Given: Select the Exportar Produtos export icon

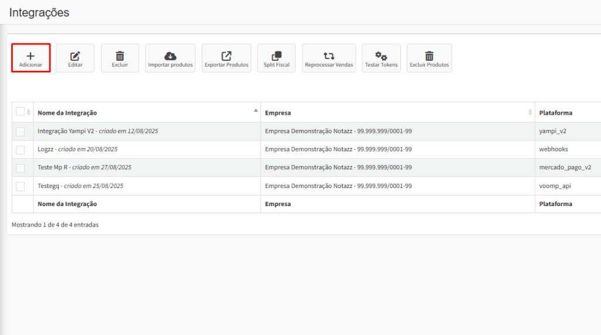Looking at the screenshot, I should pos(226,56).
